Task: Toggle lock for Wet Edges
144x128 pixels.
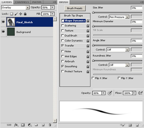Action: [88, 56]
